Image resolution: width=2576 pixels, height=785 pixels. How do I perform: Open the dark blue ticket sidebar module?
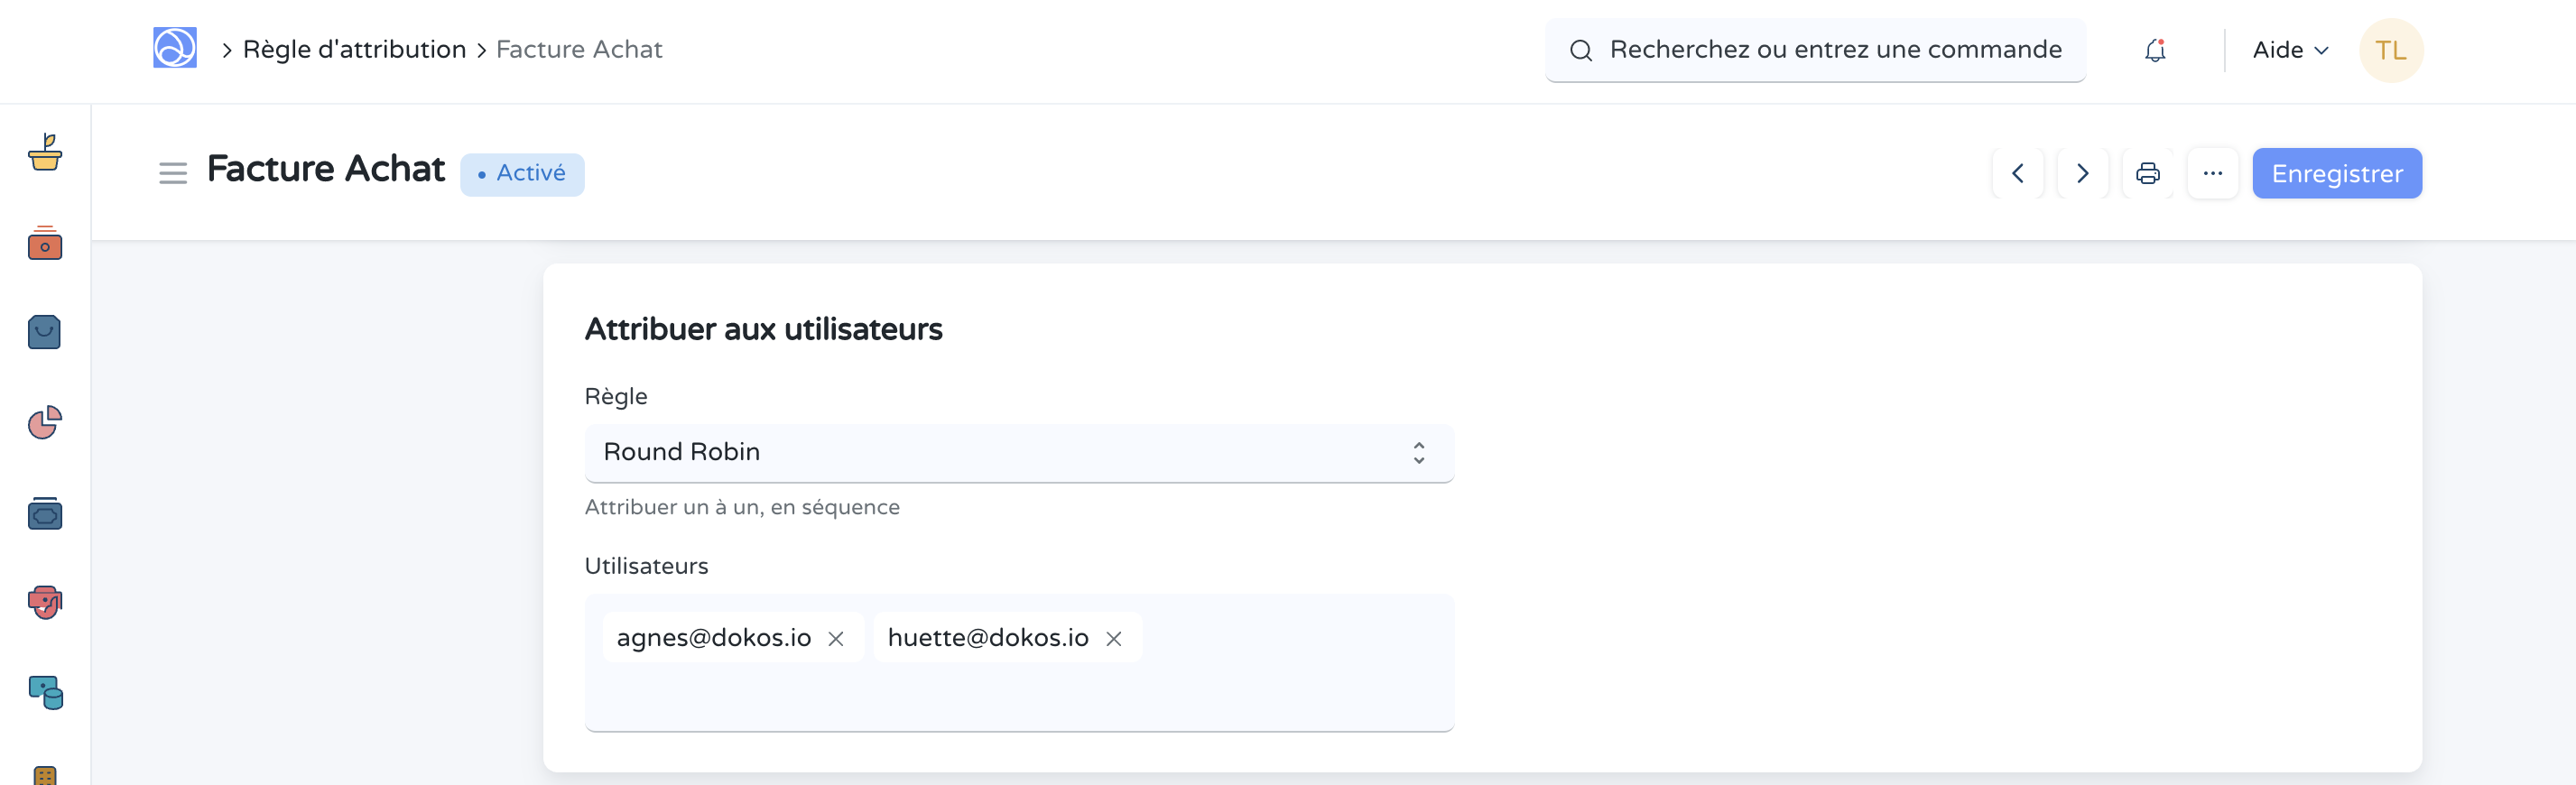point(45,513)
